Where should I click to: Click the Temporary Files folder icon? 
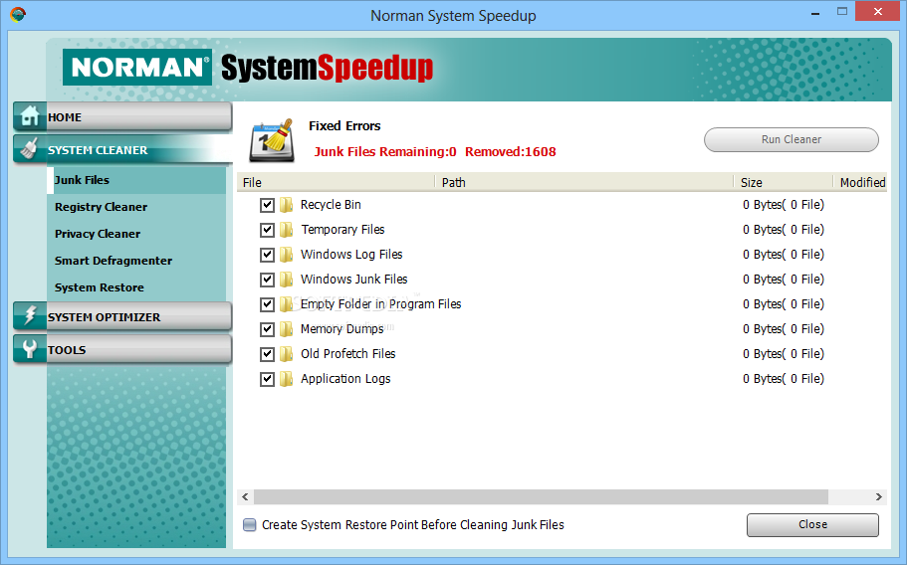coord(287,230)
